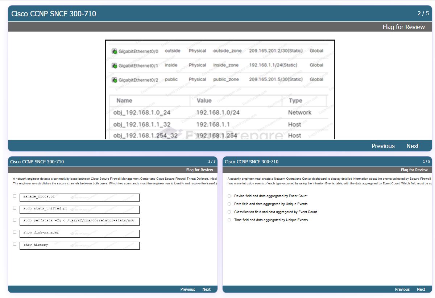Click the Value column header in exhibit

[204, 101]
